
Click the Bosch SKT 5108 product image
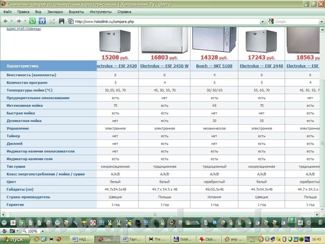pos(214,40)
